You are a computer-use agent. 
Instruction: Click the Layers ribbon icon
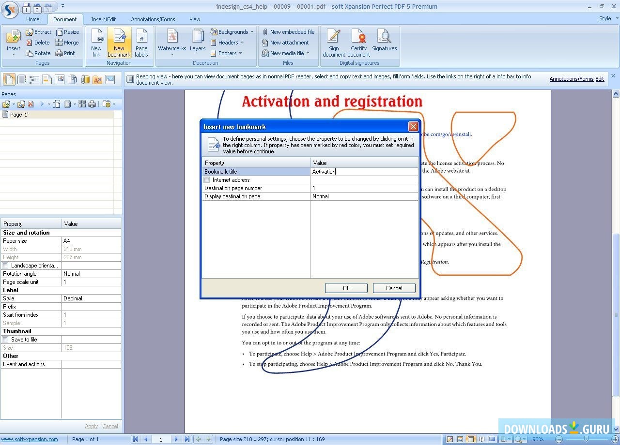click(198, 40)
